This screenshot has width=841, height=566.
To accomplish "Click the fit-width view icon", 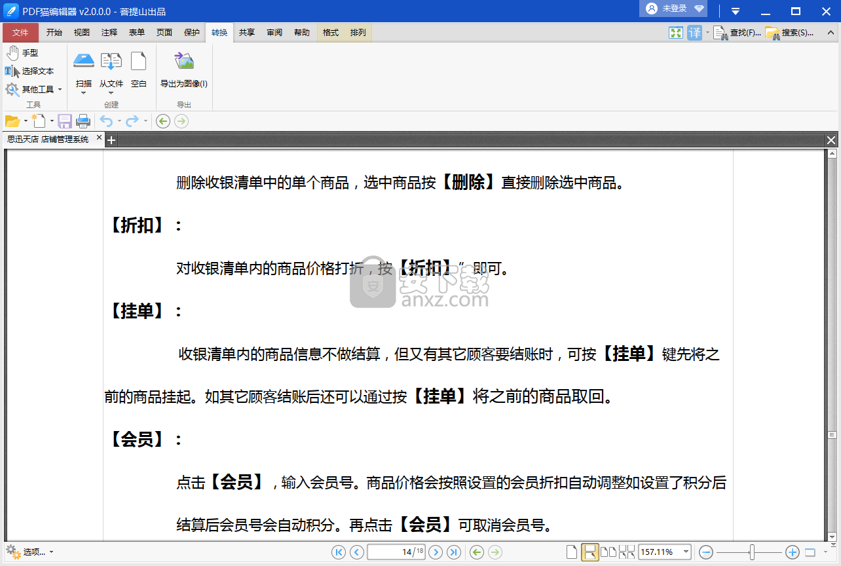I will tap(810, 552).
